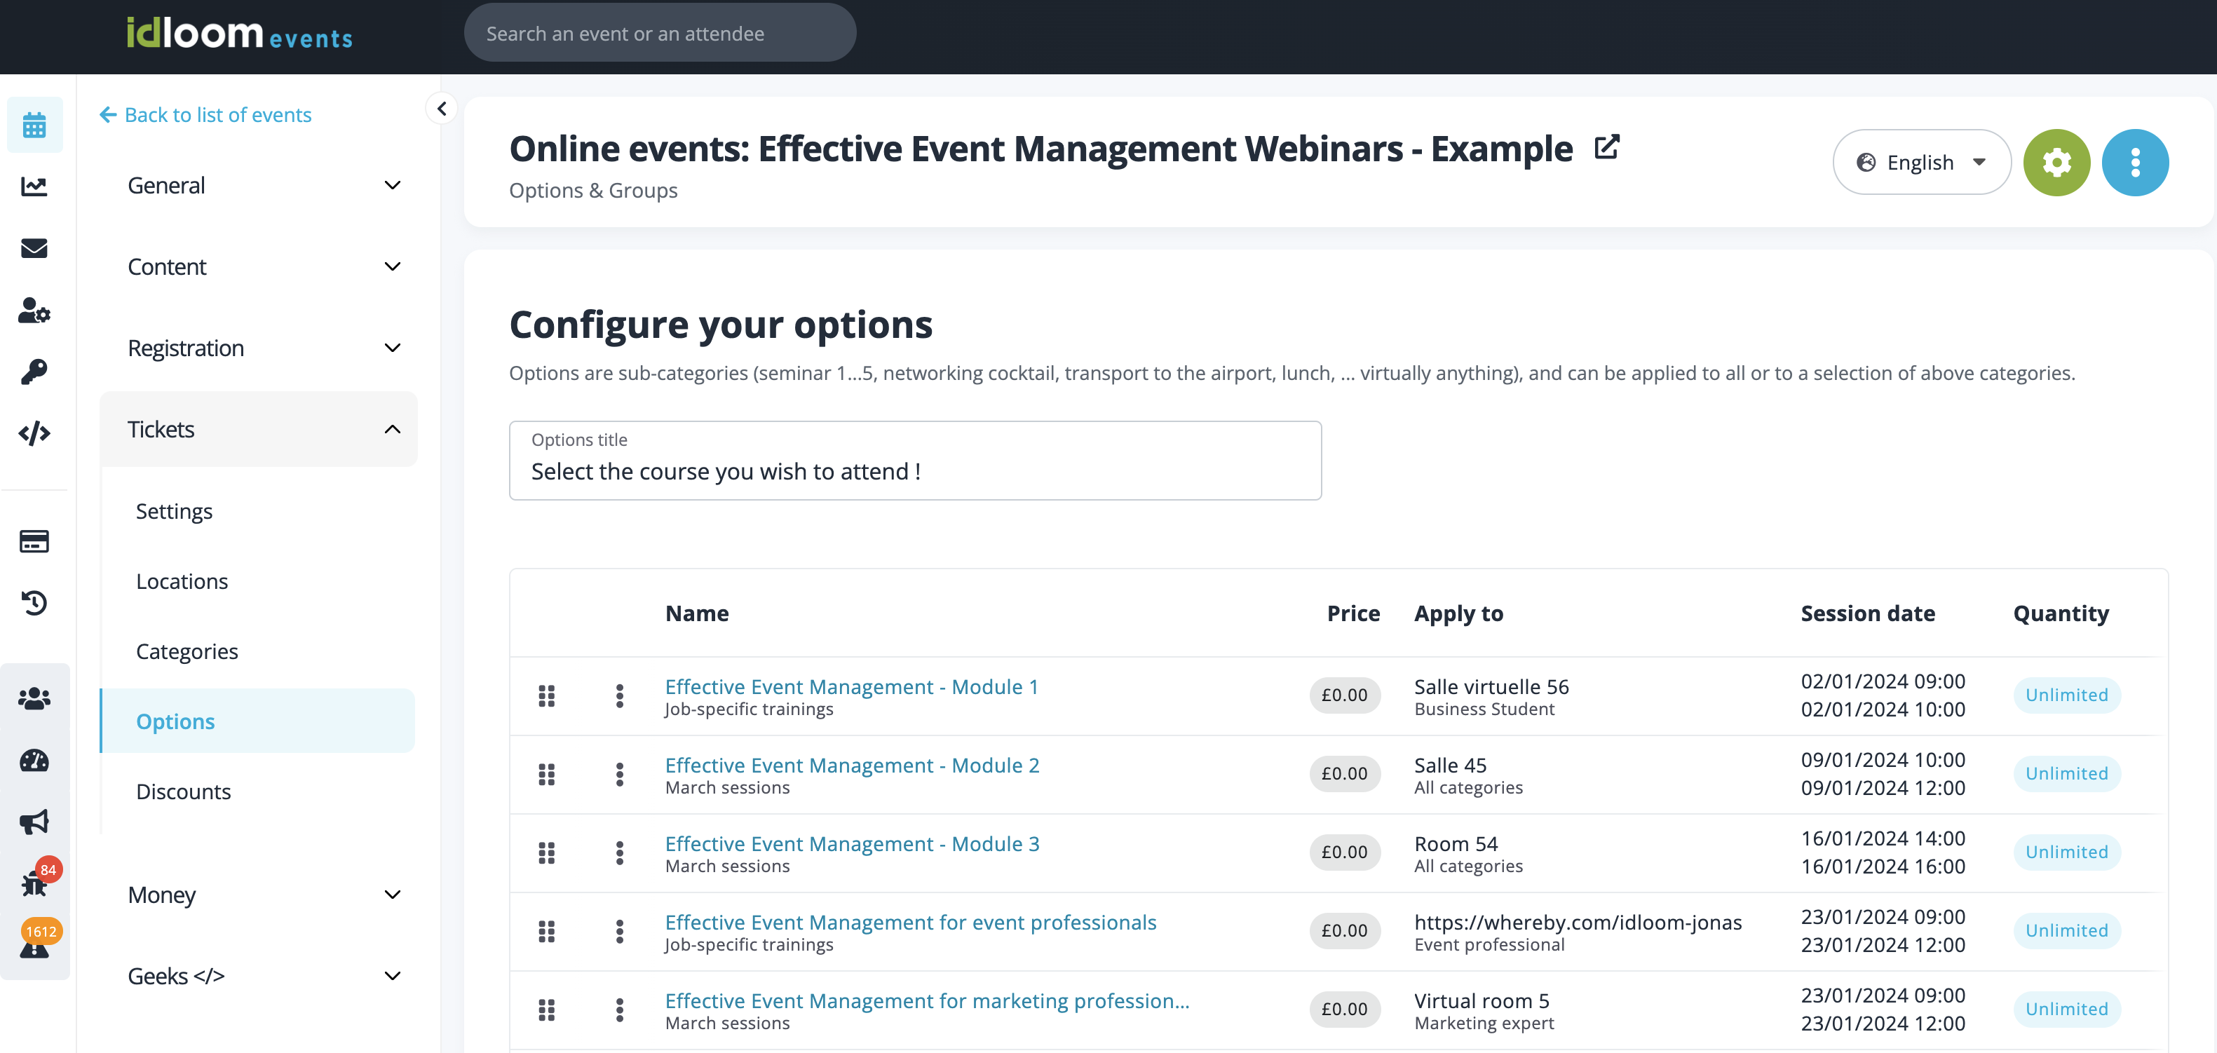Collapse the side panel with the left chevron
The height and width of the screenshot is (1053, 2217).
[x=442, y=109]
